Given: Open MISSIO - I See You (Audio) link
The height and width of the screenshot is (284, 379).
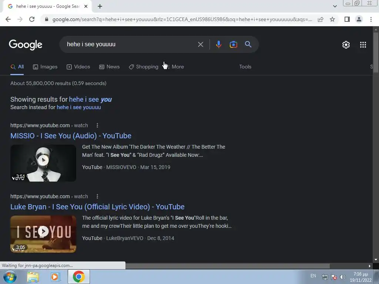Looking at the screenshot, I should coord(71,136).
